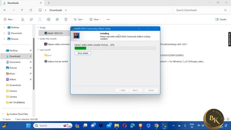Click the Rename icon in Explorer toolbar
This screenshot has height=130, width=231.
[48, 19]
